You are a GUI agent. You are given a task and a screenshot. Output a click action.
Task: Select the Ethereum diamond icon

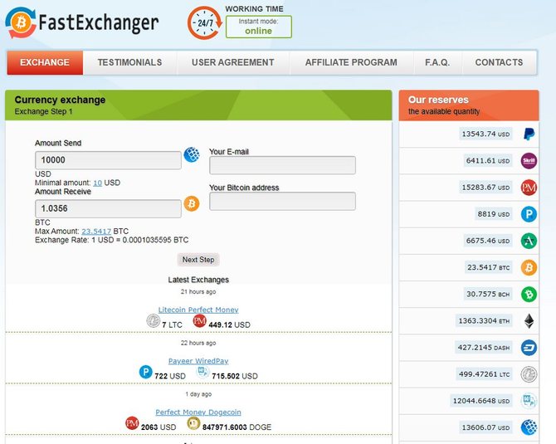(529, 321)
